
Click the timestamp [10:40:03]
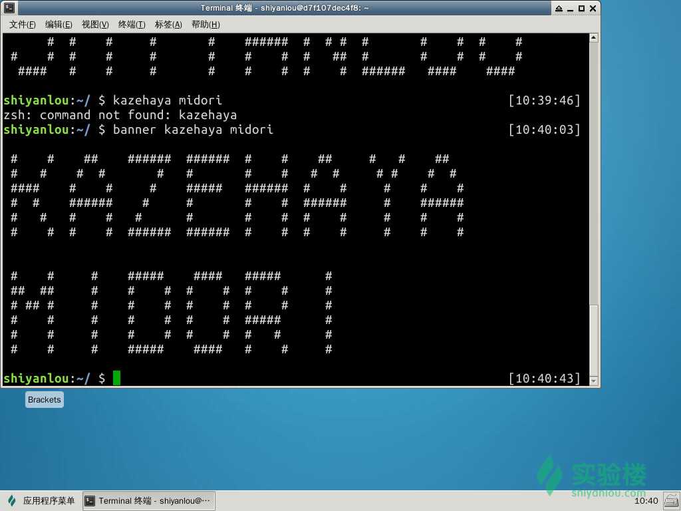tap(545, 130)
